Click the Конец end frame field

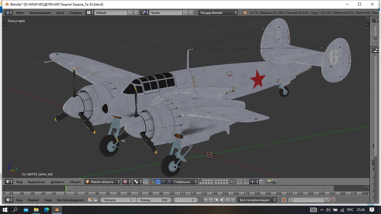pyautogui.click(x=155, y=200)
